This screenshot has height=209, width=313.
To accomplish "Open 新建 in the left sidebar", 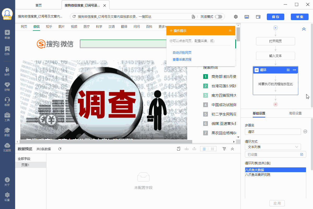I will pos(7,34).
